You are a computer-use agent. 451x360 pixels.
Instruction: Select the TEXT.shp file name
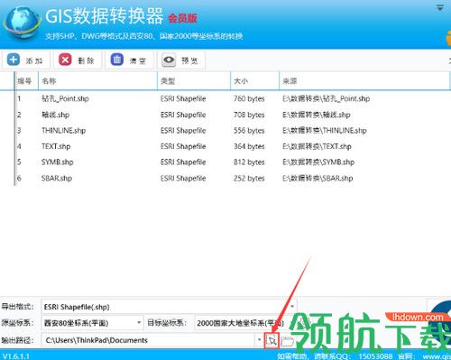coord(56,146)
